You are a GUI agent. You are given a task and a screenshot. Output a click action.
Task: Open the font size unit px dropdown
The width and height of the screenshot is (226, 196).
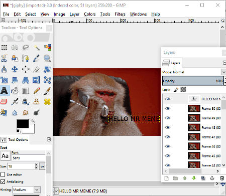click(x=43, y=166)
